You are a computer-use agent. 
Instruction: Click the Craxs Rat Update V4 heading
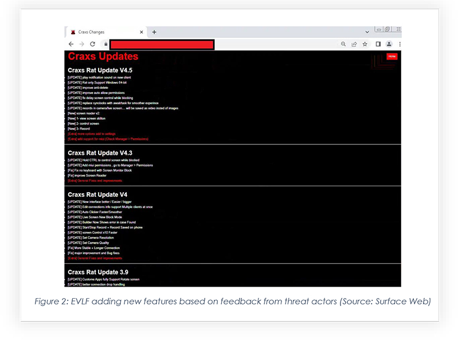coord(97,195)
